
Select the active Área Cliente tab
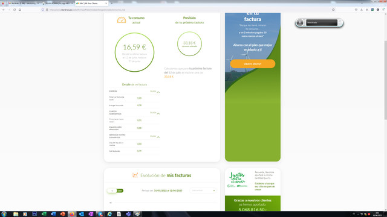click(x=91, y=4)
